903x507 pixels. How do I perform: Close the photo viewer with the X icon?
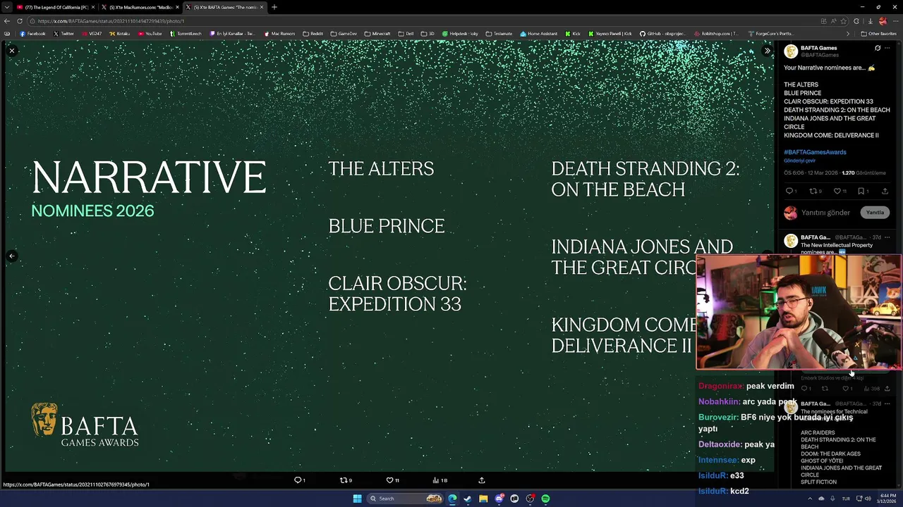[x=12, y=51]
